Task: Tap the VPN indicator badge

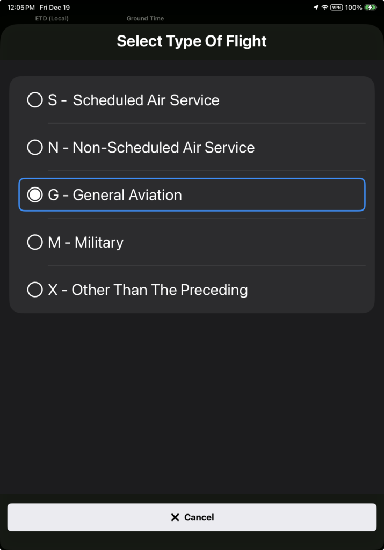Action: (x=337, y=8)
